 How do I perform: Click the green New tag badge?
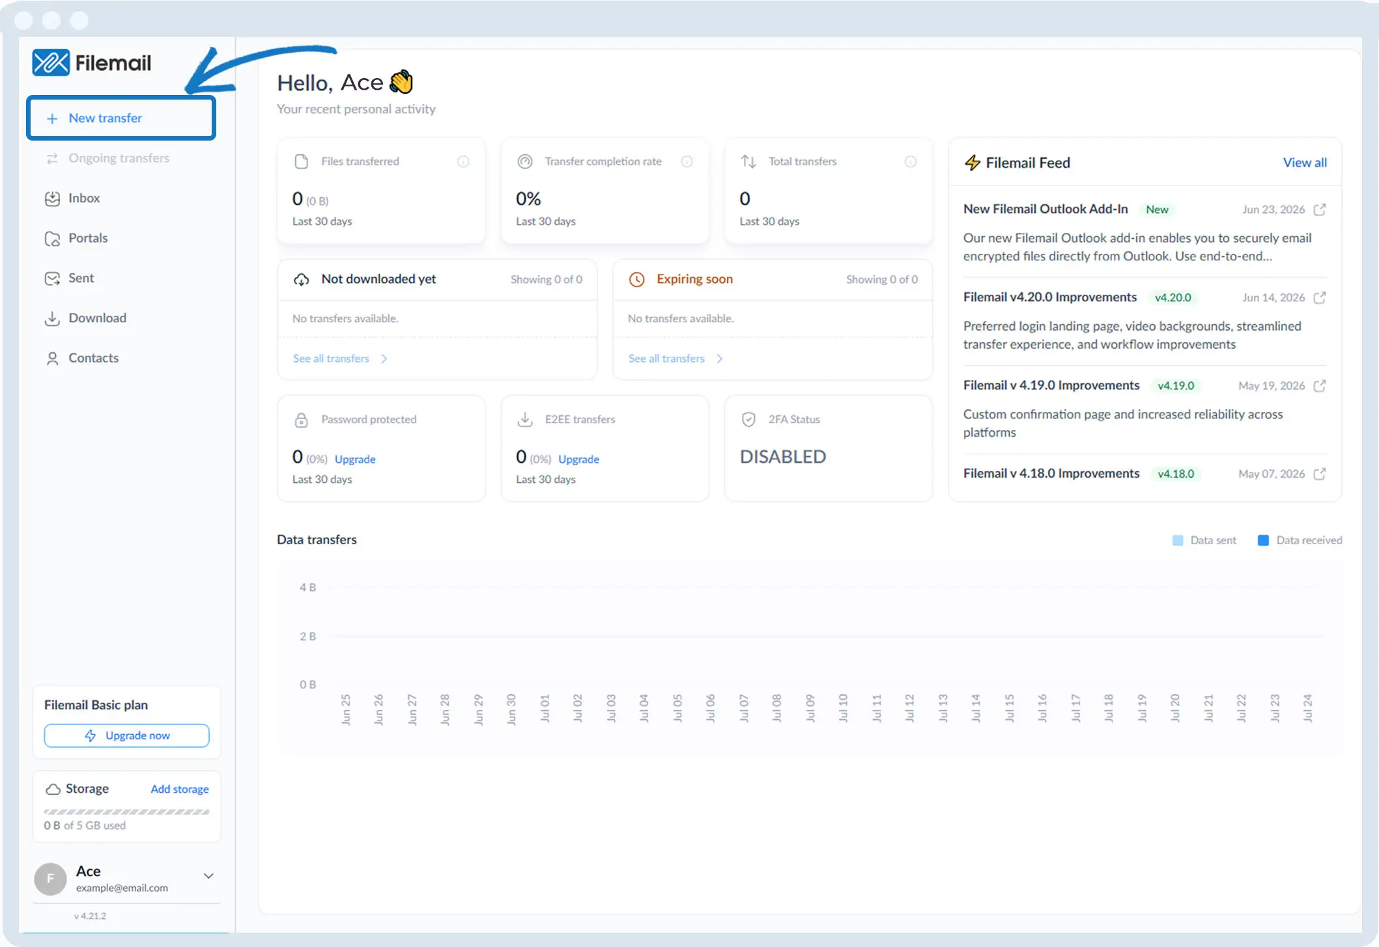1157,210
